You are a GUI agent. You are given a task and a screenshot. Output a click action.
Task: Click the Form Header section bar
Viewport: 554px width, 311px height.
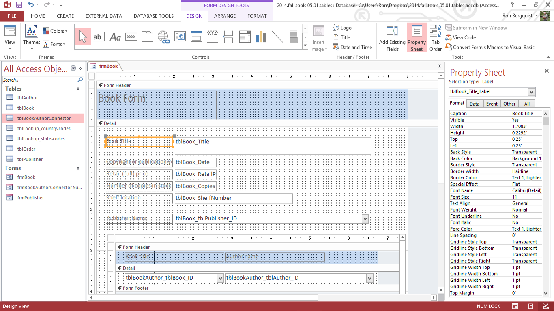click(267, 85)
